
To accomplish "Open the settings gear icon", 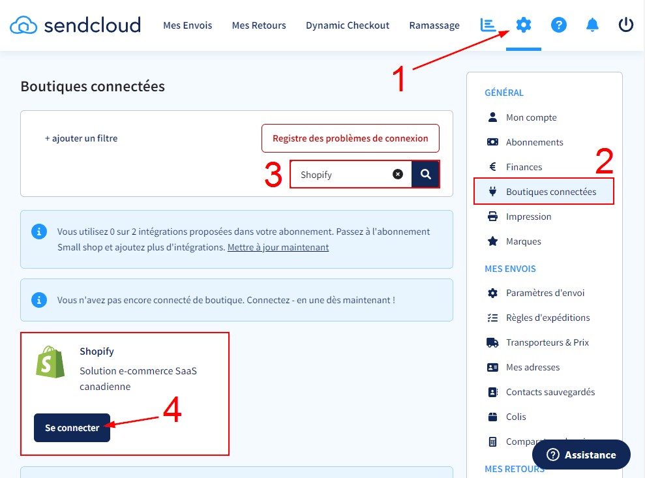I will [x=524, y=25].
